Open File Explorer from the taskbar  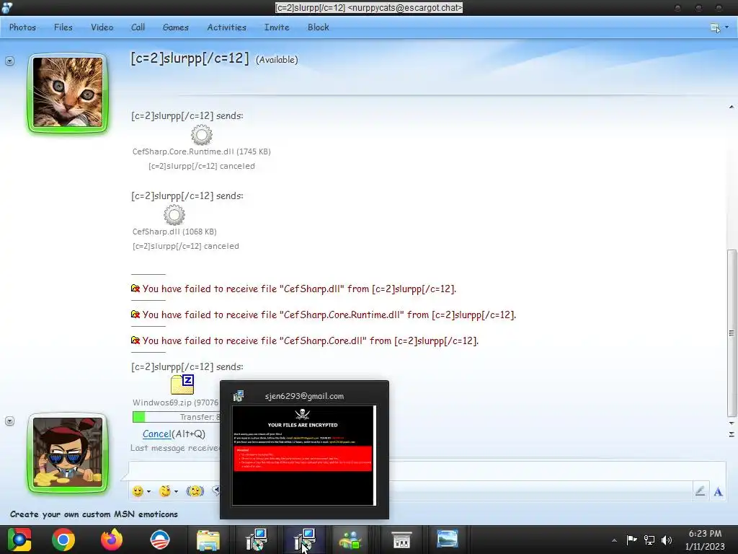point(208,540)
